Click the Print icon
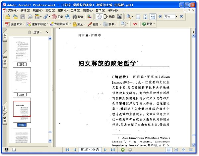Image resolution: width=199 pixels, height=156 pixels. [x=30, y=17]
